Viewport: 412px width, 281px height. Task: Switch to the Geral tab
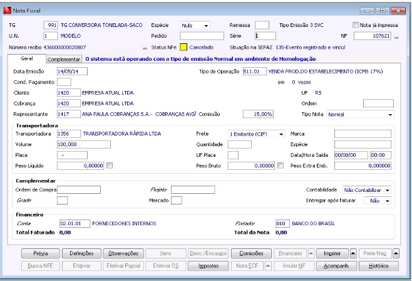[x=27, y=59]
